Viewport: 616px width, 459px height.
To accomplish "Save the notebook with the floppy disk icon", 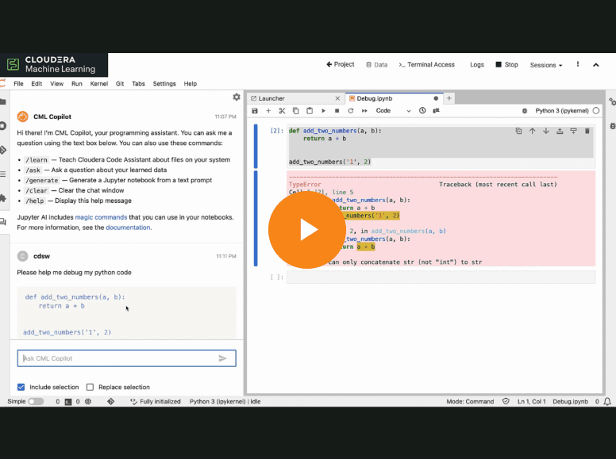I will click(255, 111).
